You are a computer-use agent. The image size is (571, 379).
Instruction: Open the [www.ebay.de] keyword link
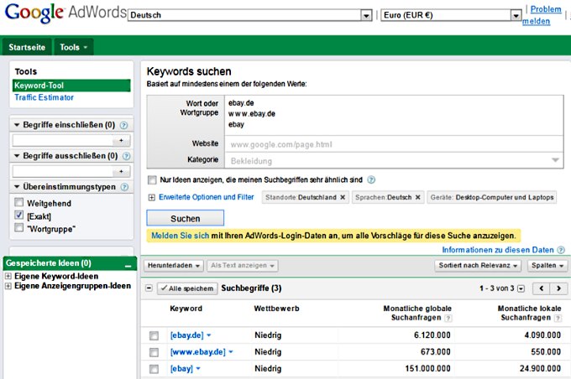coord(197,352)
